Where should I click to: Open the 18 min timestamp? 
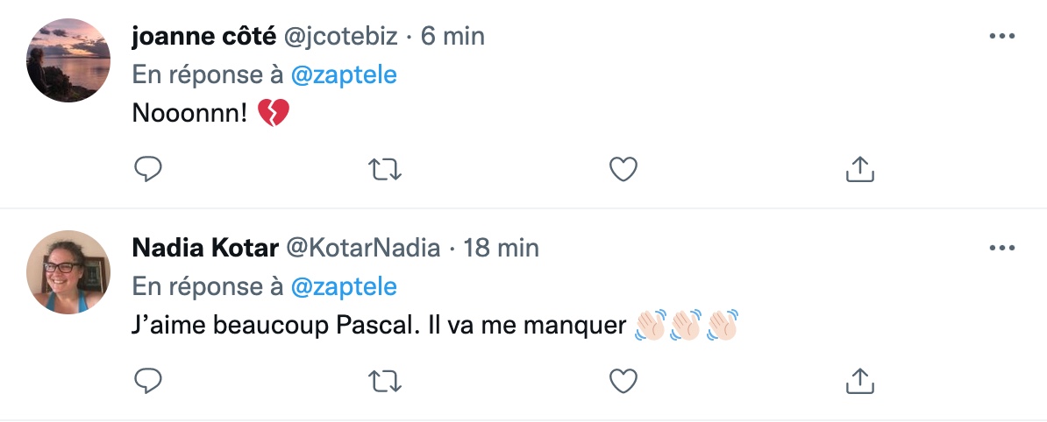tap(502, 248)
